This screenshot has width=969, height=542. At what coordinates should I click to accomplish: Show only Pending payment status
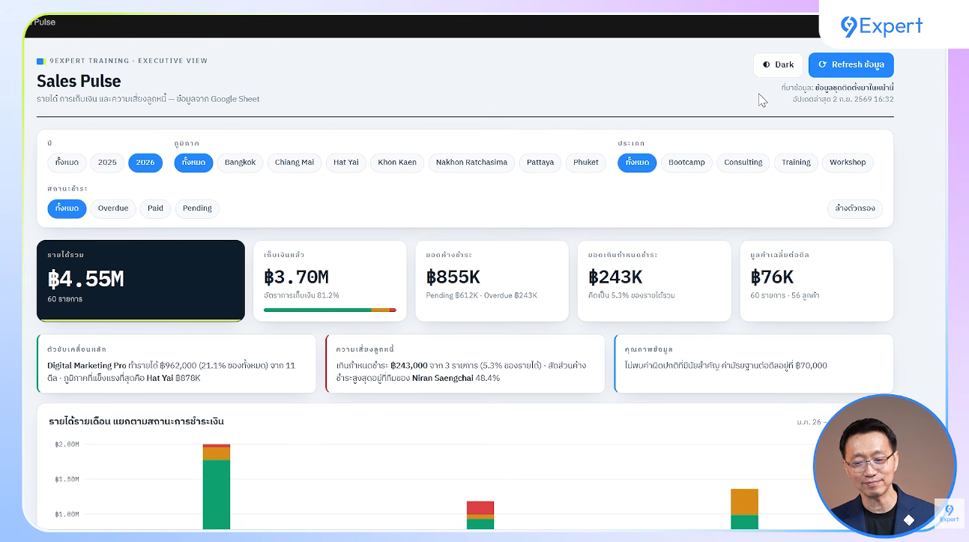(x=197, y=208)
